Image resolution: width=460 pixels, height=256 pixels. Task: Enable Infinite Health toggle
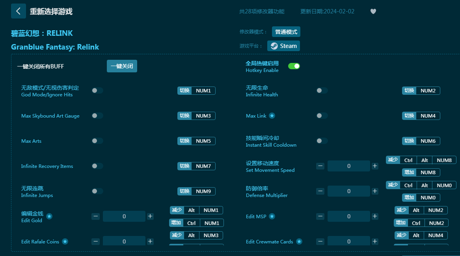(322, 90)
